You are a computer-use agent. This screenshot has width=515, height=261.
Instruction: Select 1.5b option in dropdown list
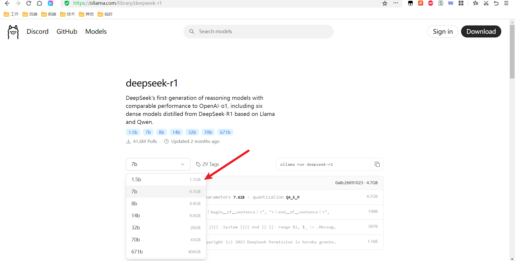tap(166, 179)
